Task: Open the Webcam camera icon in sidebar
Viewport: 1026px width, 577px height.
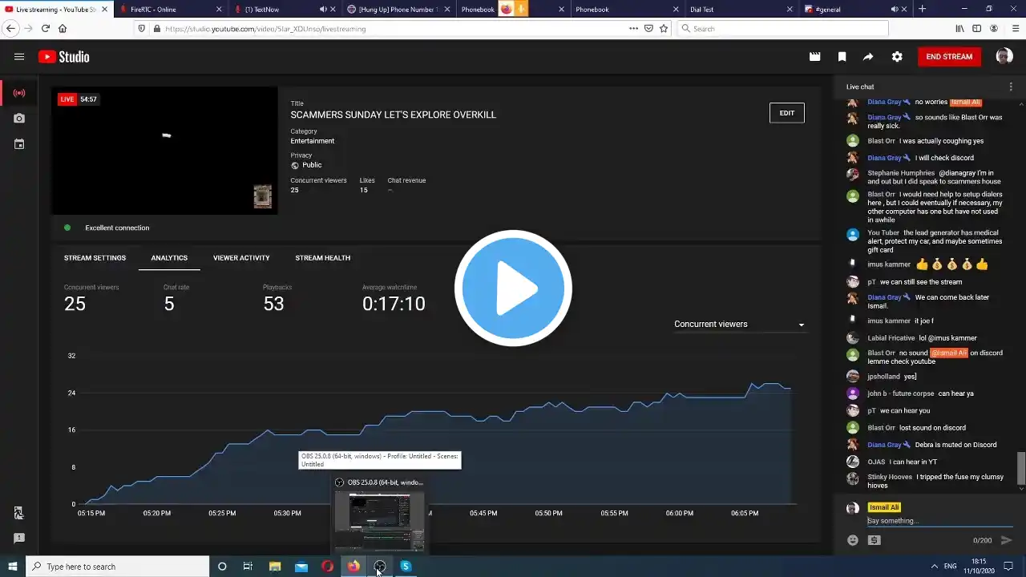Action: [19, 119]
